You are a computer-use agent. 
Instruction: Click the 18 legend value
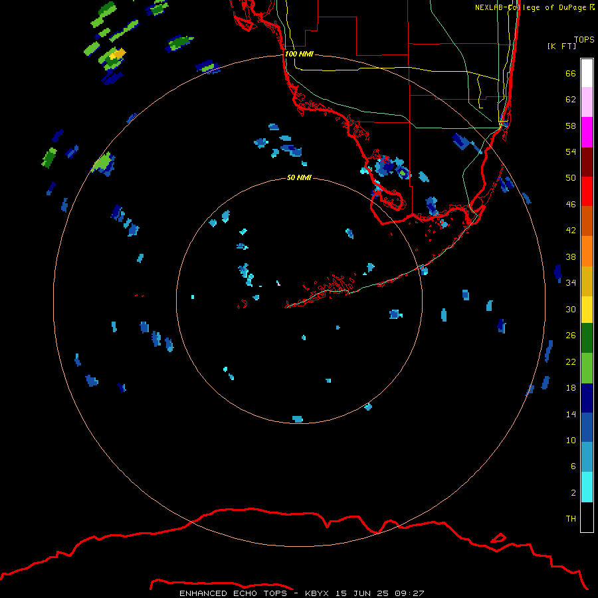click(571, 388)
